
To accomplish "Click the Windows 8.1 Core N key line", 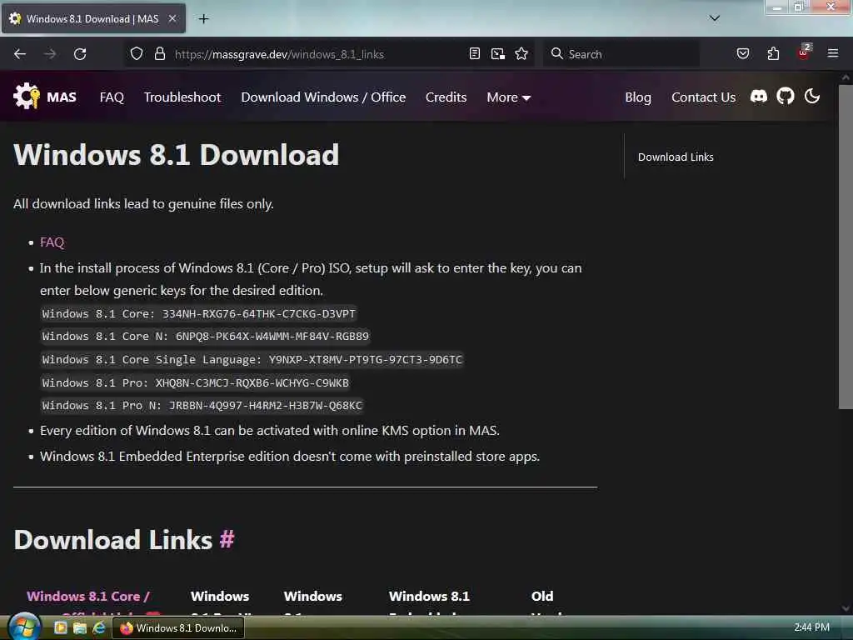I will [206, 337].
